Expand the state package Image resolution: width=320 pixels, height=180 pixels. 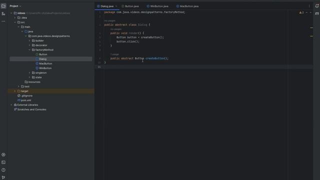[x=29, y=77]
